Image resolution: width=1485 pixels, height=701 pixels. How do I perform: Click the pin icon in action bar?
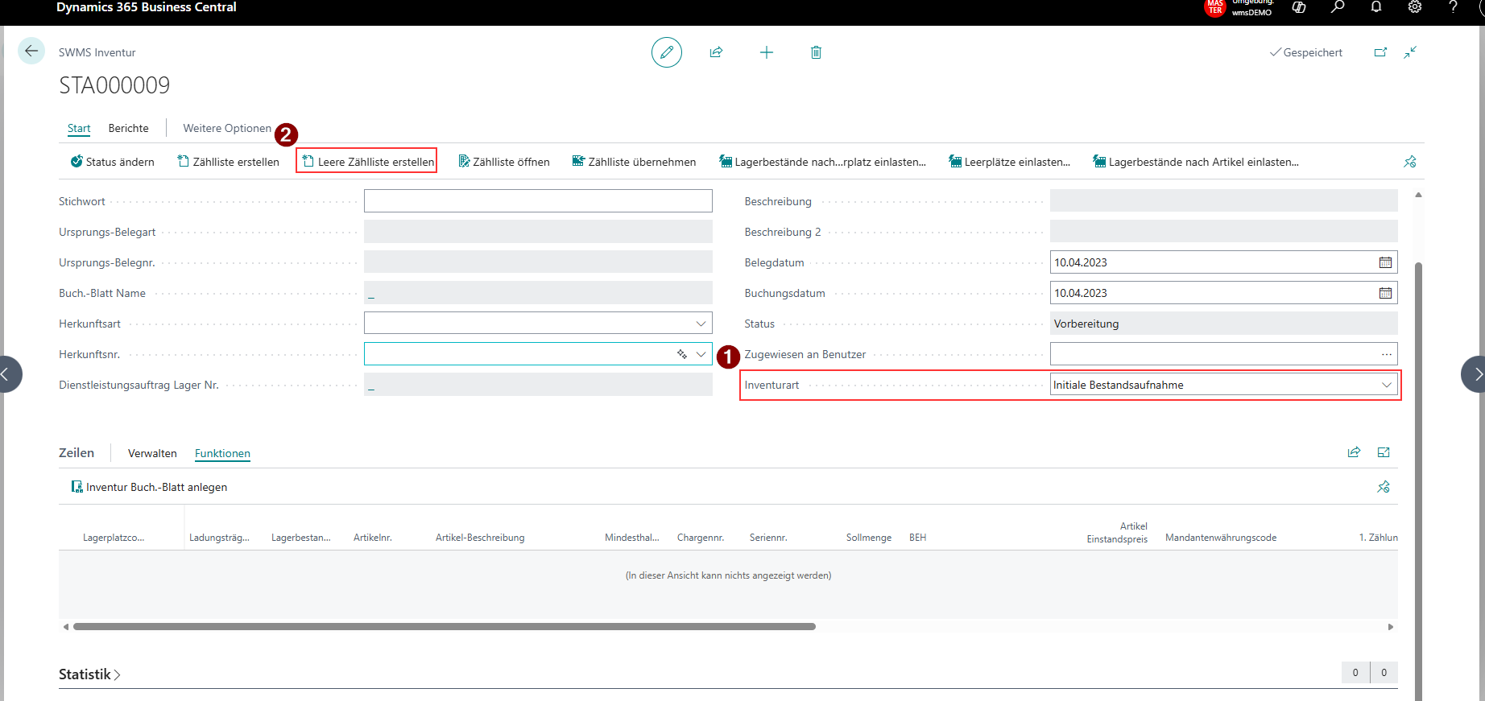[1409, 162]
